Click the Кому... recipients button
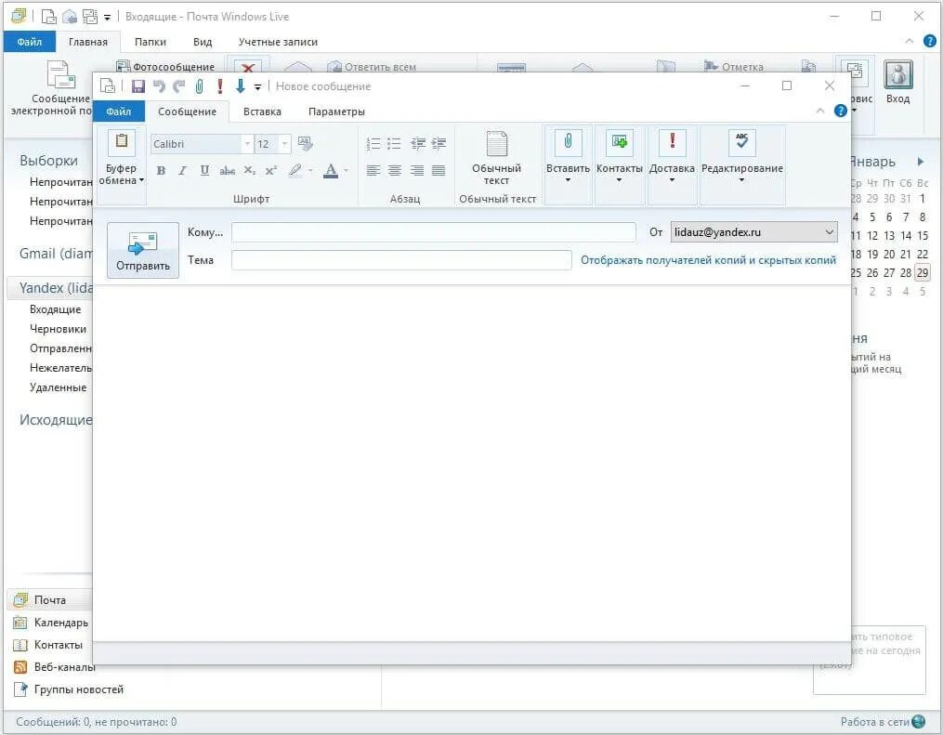Image resolution: width=943 pixels, height=735 pixels. point(205,232)
